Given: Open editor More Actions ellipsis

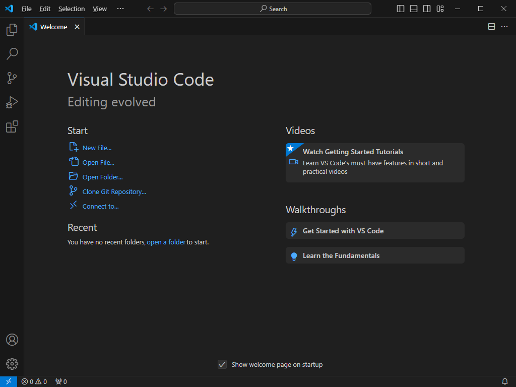Looking at the screenshot, I should (504, 27).
